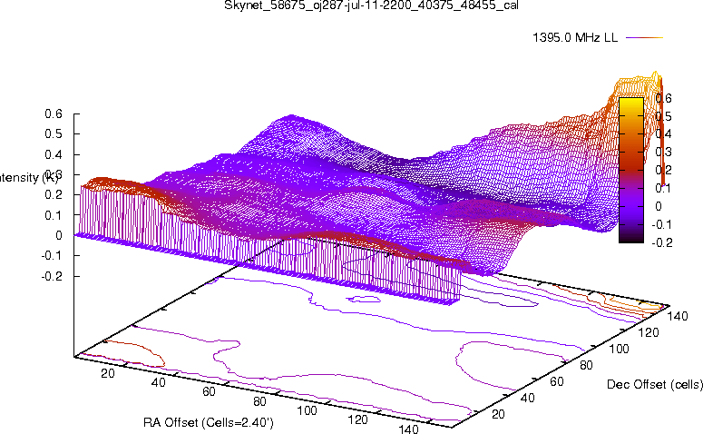Click the 0.3 label beside the color bar
The image size is (703, 434).
pos(664,152)
